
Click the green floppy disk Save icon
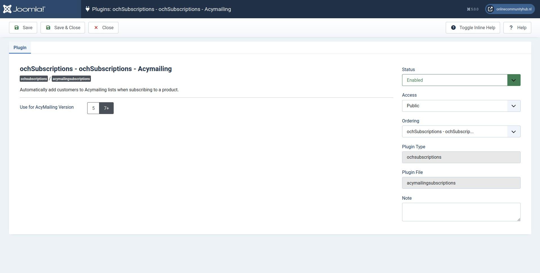pos(17,28)
